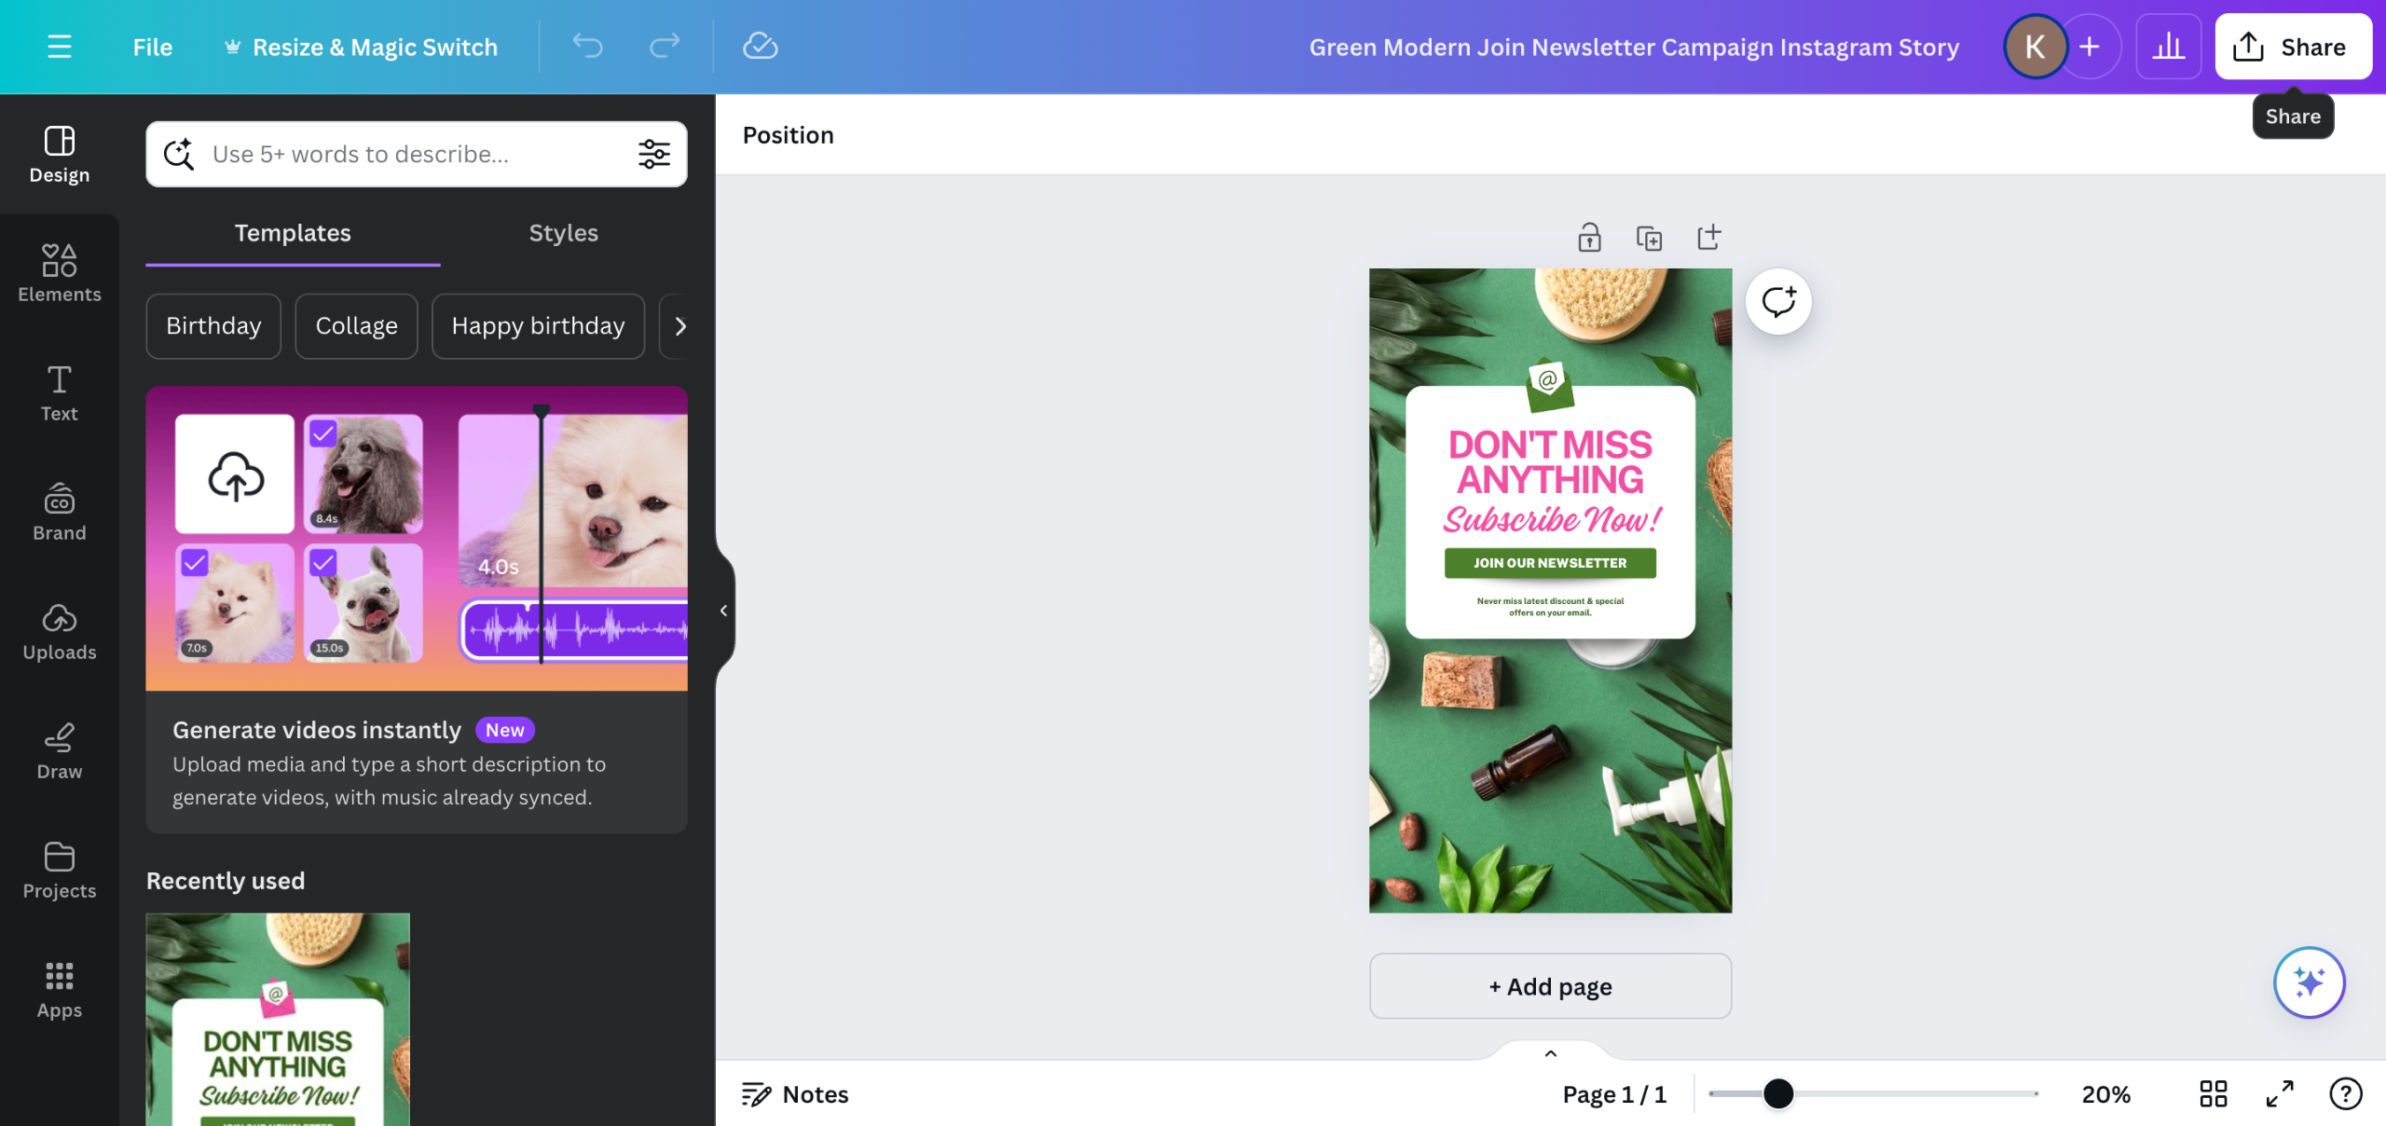Open the Canva assistant sparkle button
Viewport: 2386px width, 1126px height.
2309,982
